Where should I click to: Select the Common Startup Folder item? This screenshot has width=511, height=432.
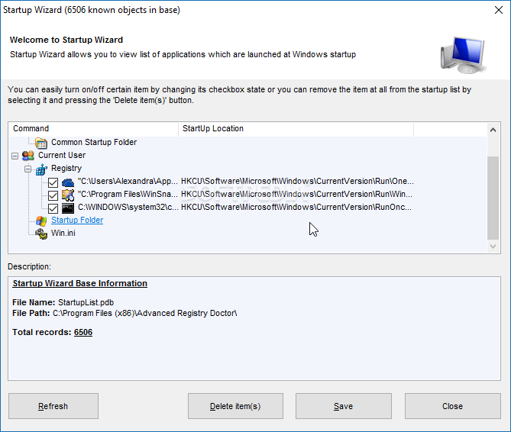click(x=94, y=142)
